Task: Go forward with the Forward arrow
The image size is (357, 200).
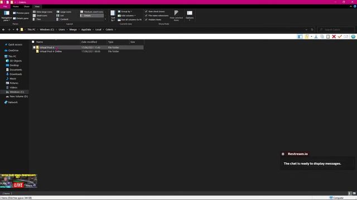Action: point(9,29)
